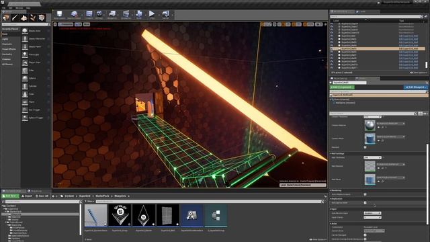
Task: Select the Foliage mode icon
Action: pos(33,18)
